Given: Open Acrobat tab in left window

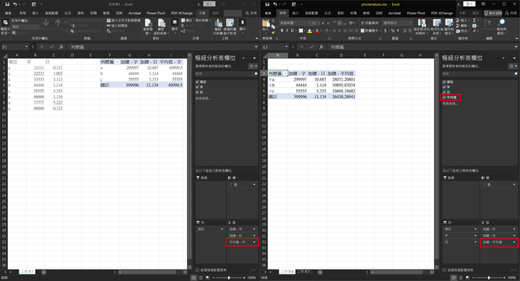Looking at the screenshot, I should 134,13.
